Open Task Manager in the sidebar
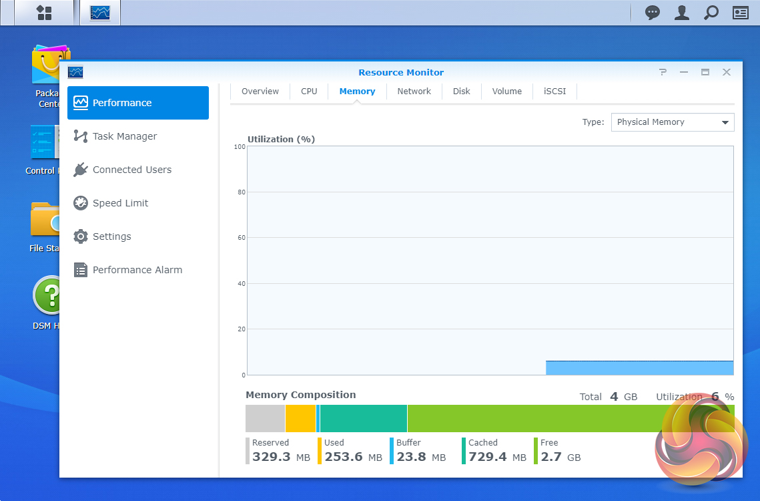760x501 pixels. tap(125, 136)
